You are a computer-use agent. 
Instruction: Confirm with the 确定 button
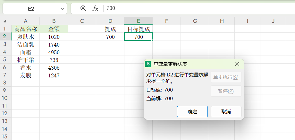192,111
